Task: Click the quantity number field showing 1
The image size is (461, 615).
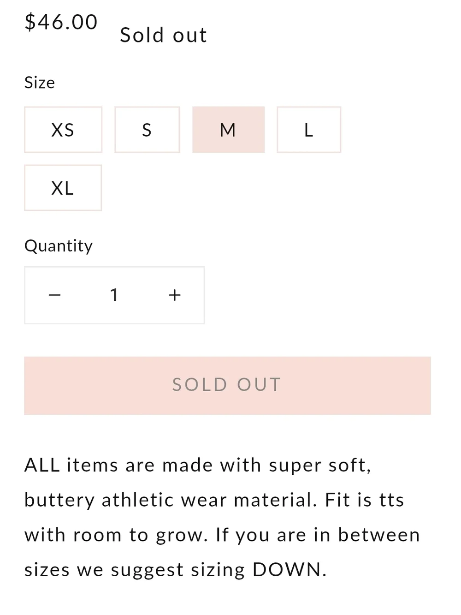Action: (114, 295)
